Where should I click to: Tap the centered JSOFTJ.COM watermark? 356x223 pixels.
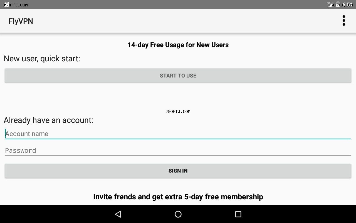coord(178,111)
